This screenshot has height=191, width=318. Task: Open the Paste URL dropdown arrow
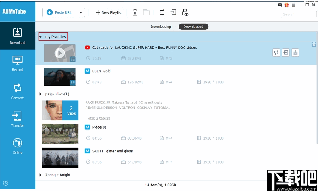(x=81, y=13)
